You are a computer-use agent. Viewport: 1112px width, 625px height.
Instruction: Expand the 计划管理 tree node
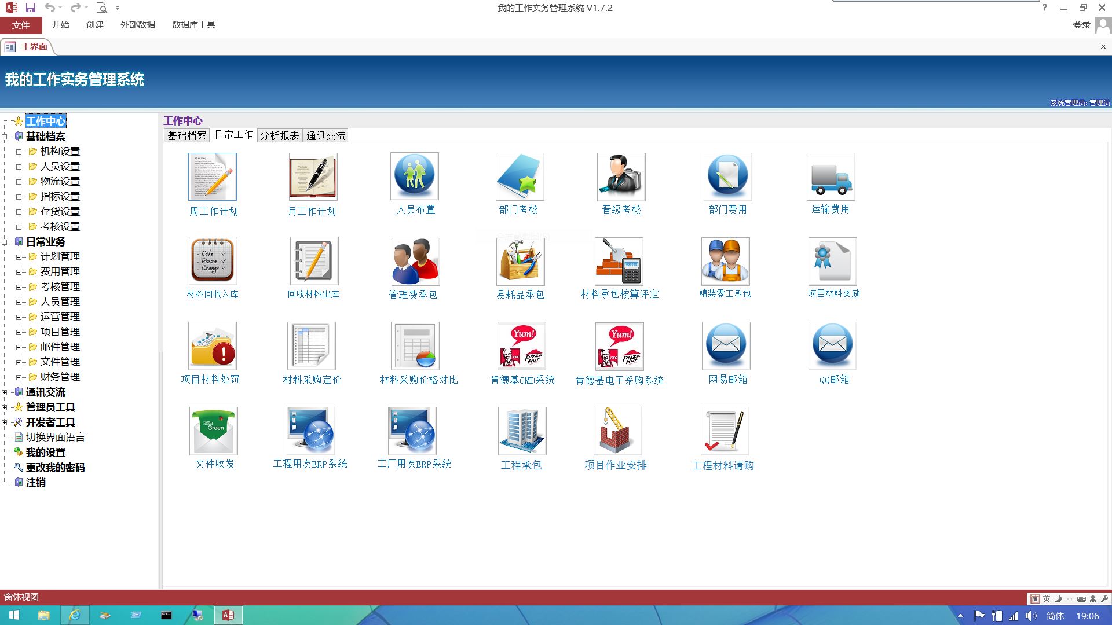pos(19,257)
